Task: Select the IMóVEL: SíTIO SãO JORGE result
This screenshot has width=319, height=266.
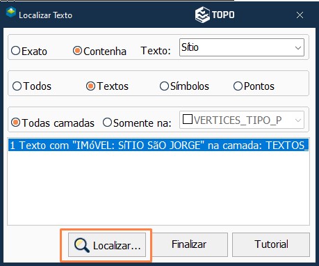Action: point(158,145)
